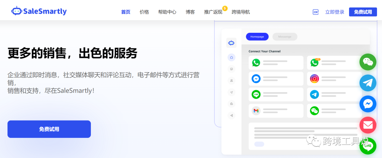Open the 价格 nav item
Screen dimensions: 382x158
144,12
